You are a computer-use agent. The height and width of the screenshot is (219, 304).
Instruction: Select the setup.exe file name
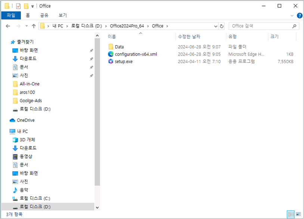pyautogui.click(x=124, y=62)
